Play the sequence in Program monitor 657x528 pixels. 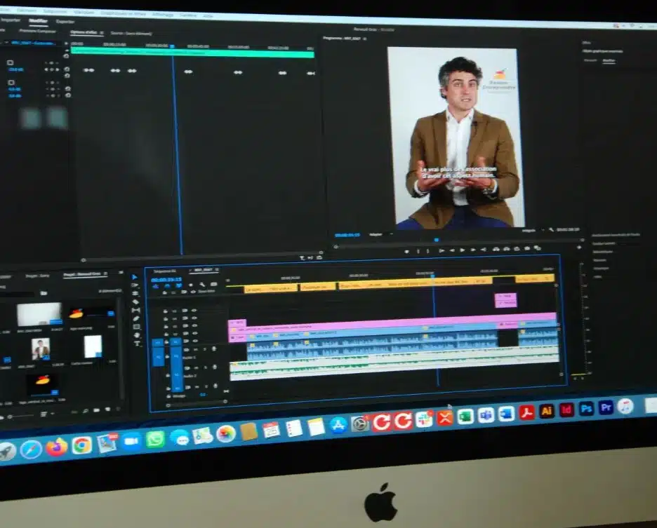click(462, 250)
